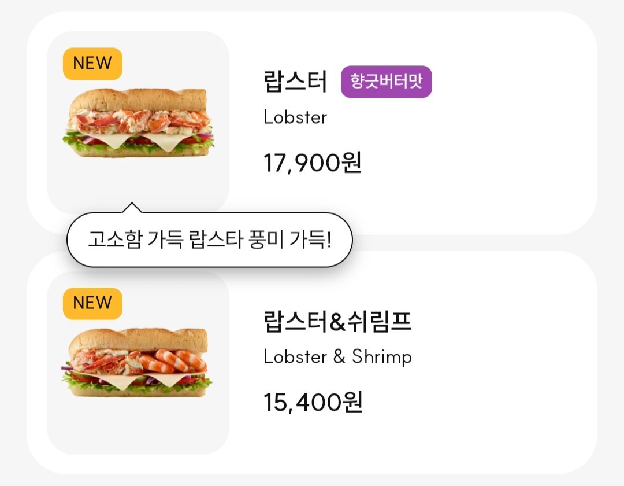
Task: Click the bread top of the Lobster sandwich
Action: point(139,99)
